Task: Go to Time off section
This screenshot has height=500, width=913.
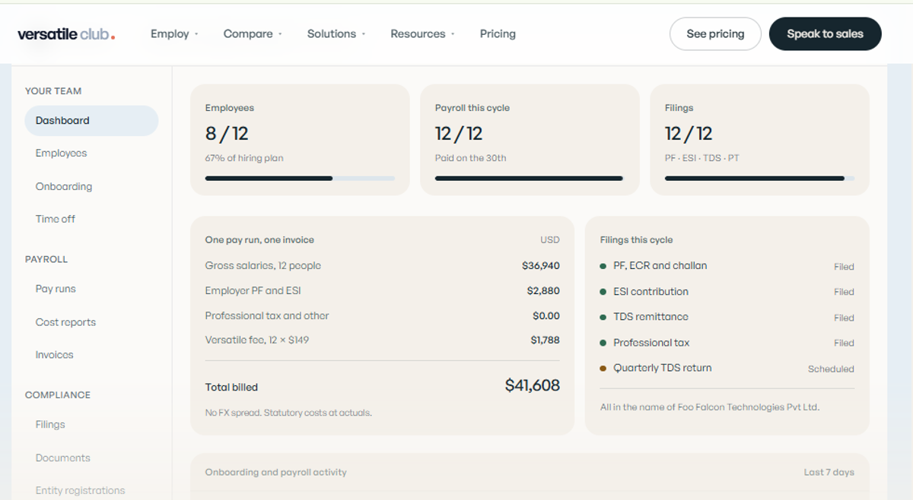Action: [56, 220]
